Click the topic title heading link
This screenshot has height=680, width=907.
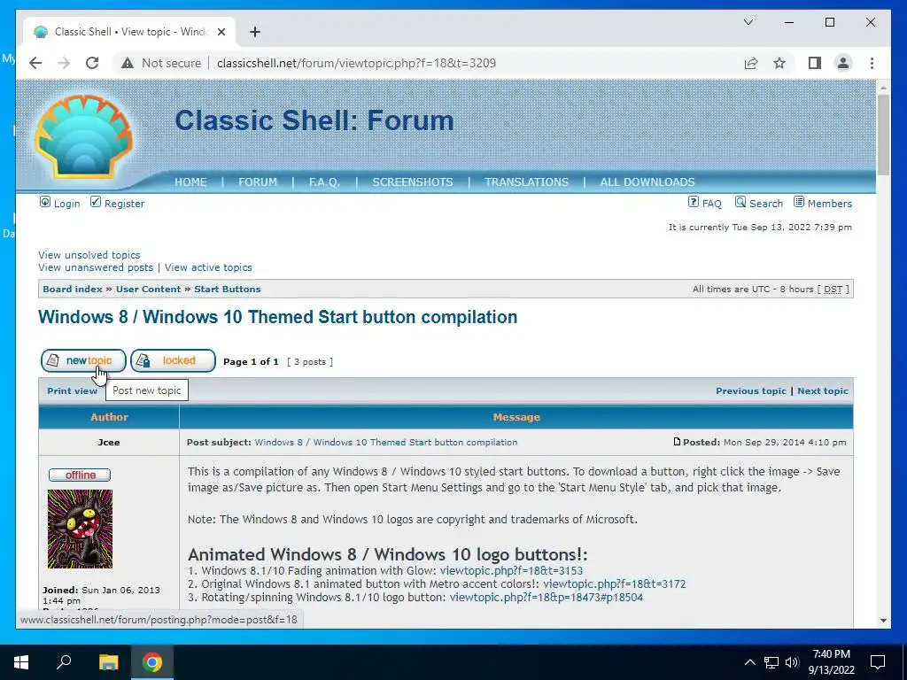point(277,317)
